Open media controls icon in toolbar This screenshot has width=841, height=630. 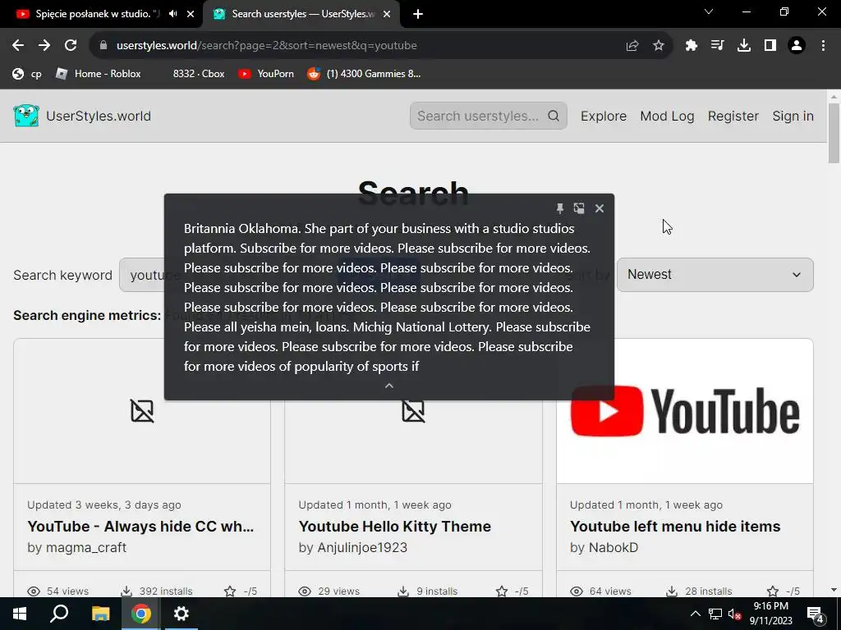point(717,46)
